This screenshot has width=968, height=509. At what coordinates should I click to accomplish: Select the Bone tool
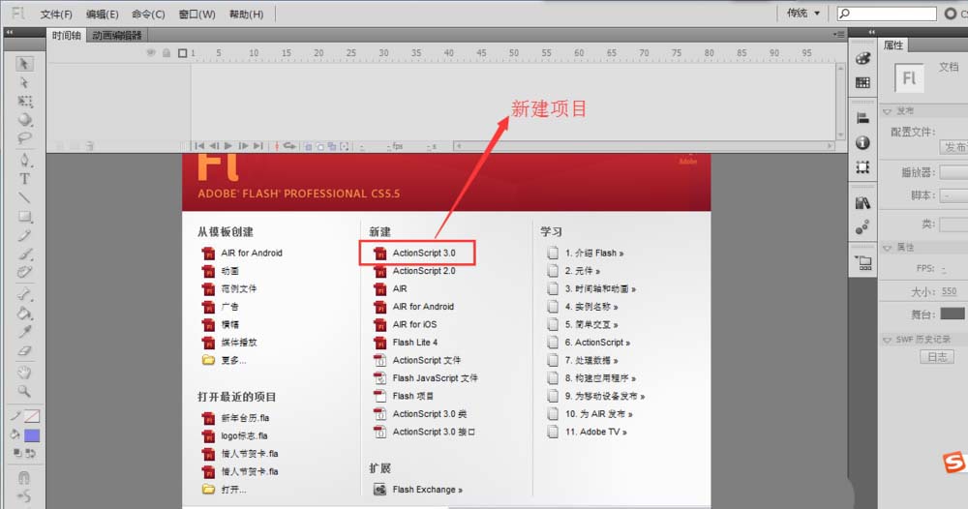25,294
